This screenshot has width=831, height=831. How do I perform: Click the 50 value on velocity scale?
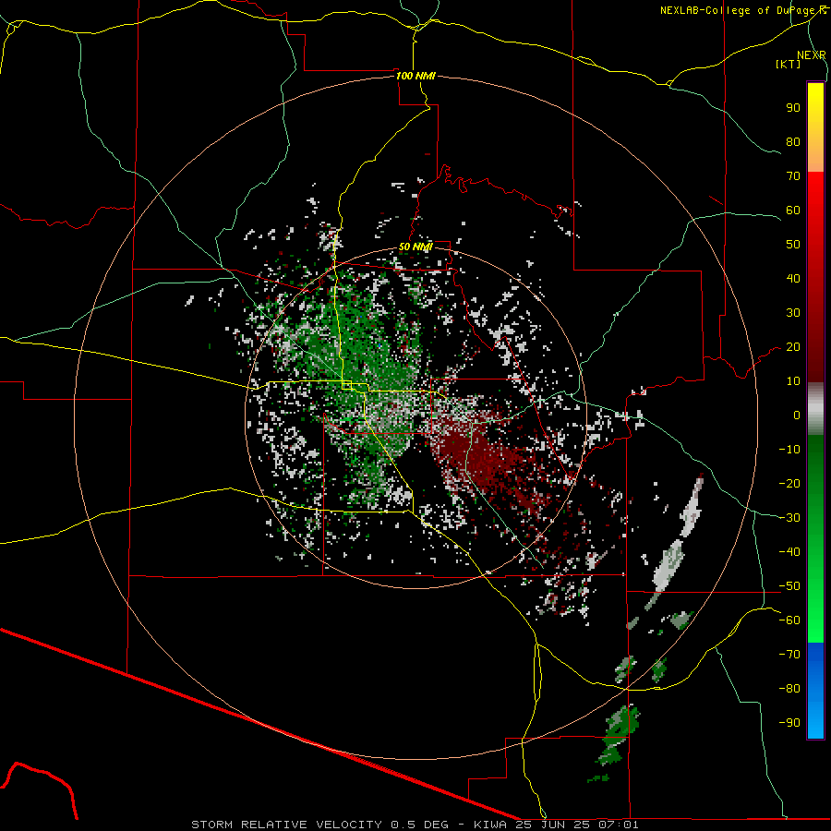point(793,245)
